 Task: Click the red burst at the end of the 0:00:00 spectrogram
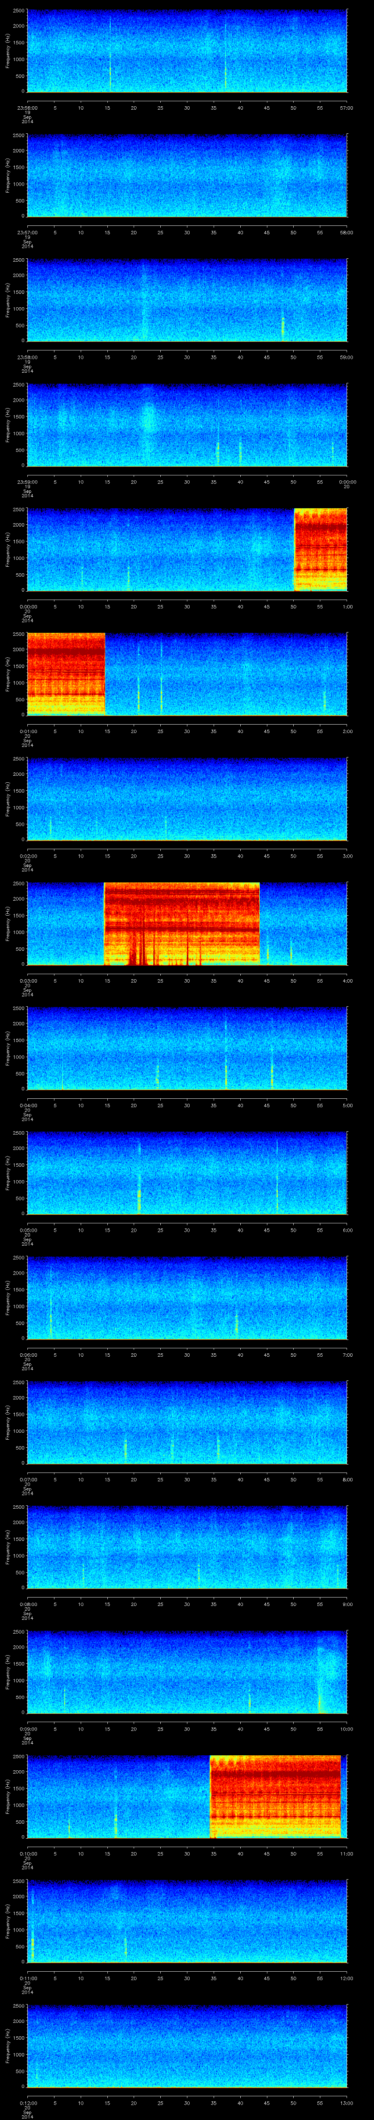click(320, 549)
